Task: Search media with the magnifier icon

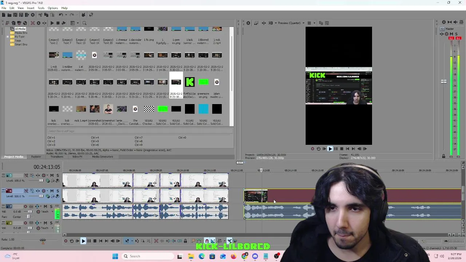Action: (84, 23)
